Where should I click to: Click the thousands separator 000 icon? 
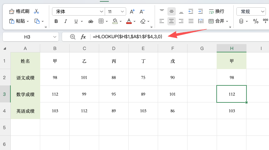coord(266,21)
